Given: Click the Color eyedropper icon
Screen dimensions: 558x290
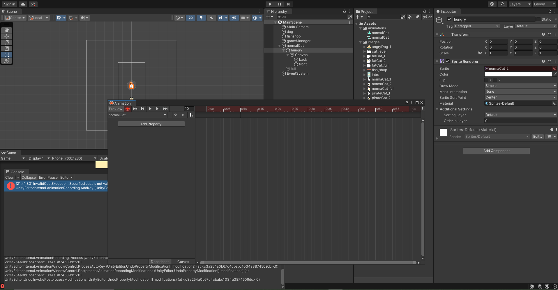Looking at the screenshot, I should click(555, 74).
